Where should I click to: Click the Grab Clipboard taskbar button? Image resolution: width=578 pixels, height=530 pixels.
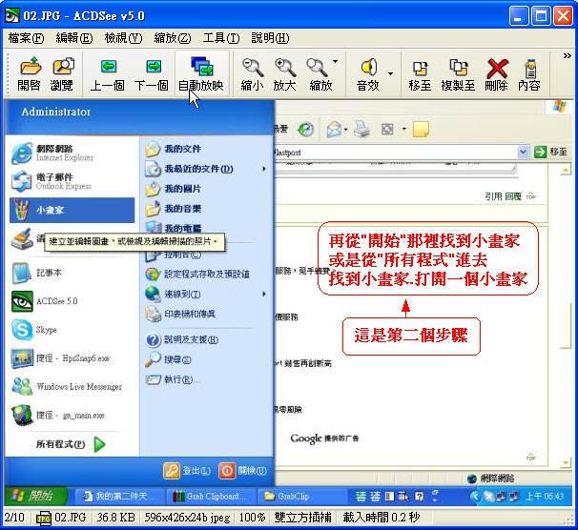[210, 496]
